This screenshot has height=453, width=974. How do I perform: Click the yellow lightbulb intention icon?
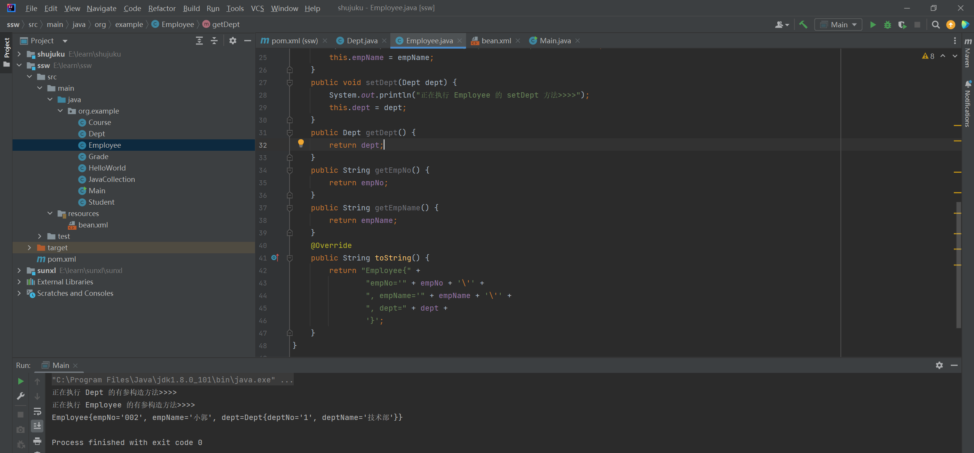point(301,143)
